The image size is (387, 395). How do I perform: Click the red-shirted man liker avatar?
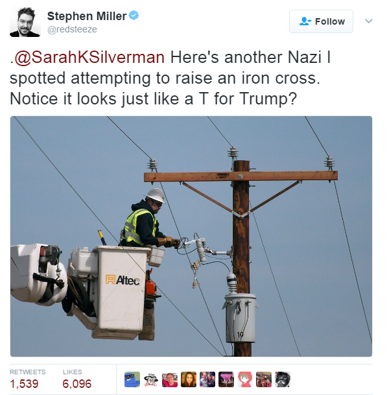point(170,379)
